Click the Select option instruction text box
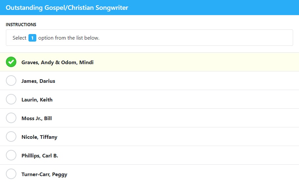 tap(149, 38)
